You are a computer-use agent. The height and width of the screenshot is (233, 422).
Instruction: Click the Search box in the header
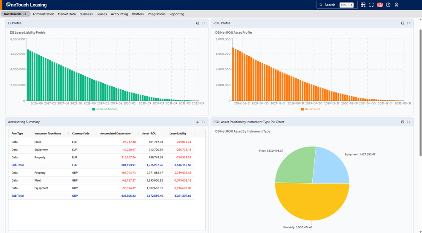(337, 5)
